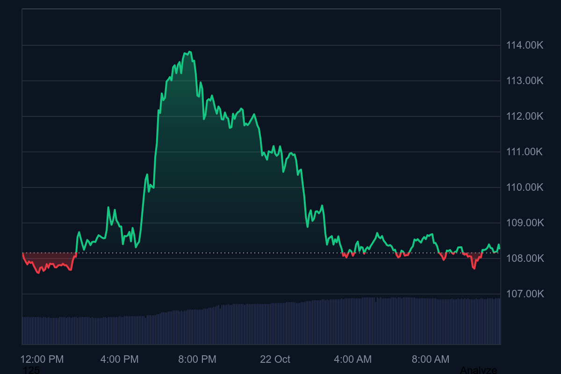Click the 113.00K price axis label

[525, 81]
